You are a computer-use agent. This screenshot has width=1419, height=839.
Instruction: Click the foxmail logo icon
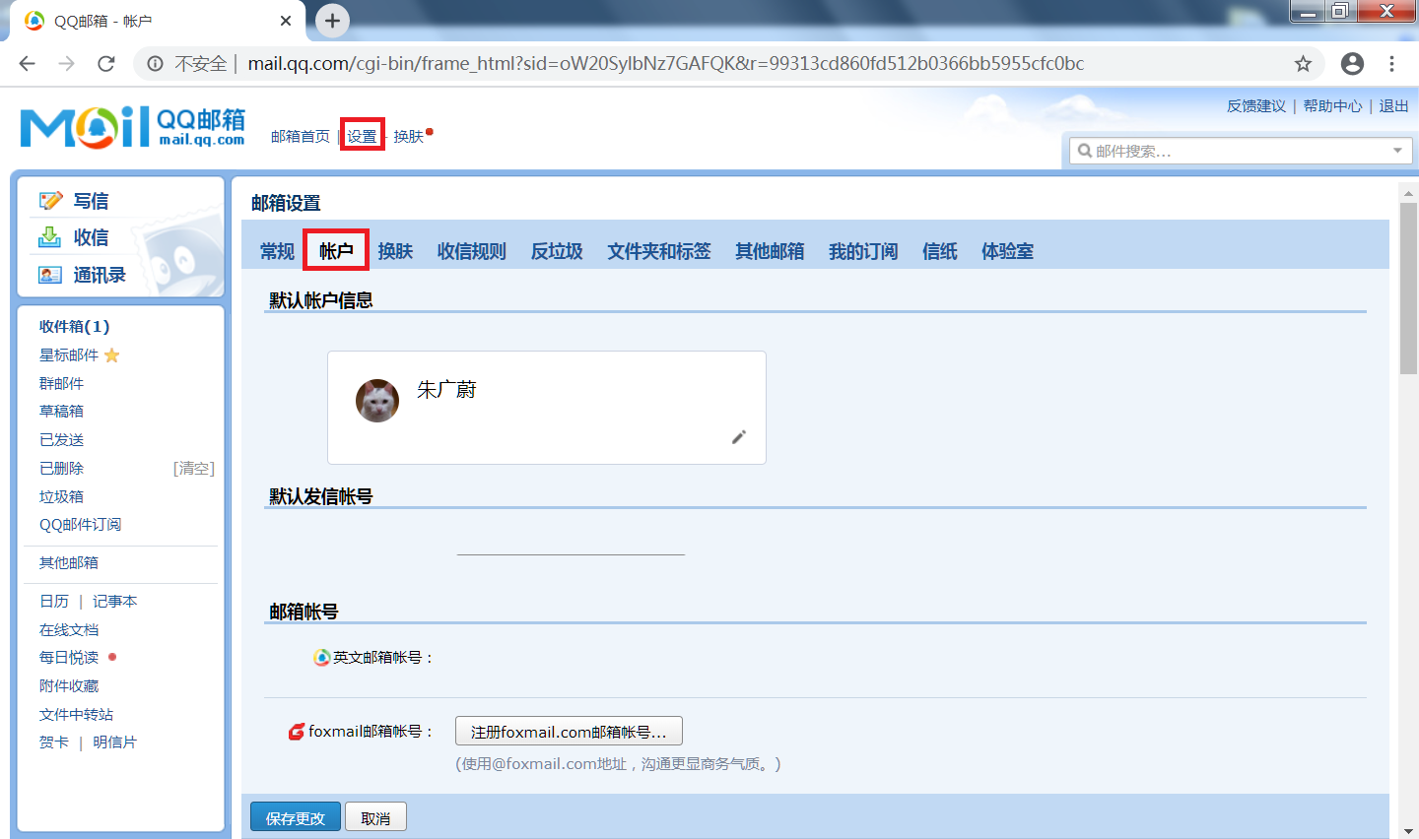(297, 732)
